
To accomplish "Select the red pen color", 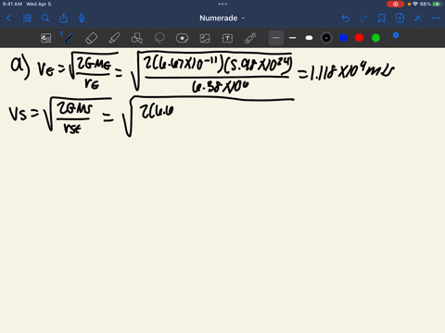I will [x=359, y=38].
